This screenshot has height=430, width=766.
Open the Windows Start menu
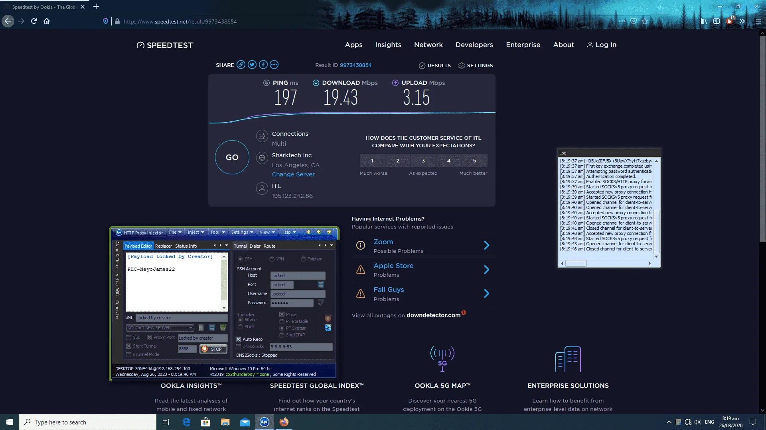(x=10, y=422)
